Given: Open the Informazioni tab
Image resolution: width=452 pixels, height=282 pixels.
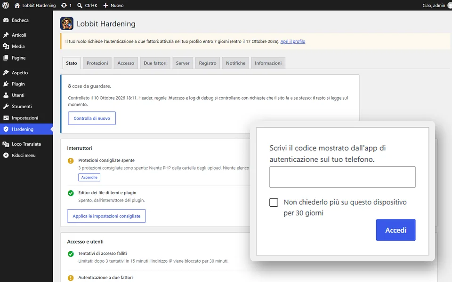Looking at the screenshot, I should coord(268,63).
